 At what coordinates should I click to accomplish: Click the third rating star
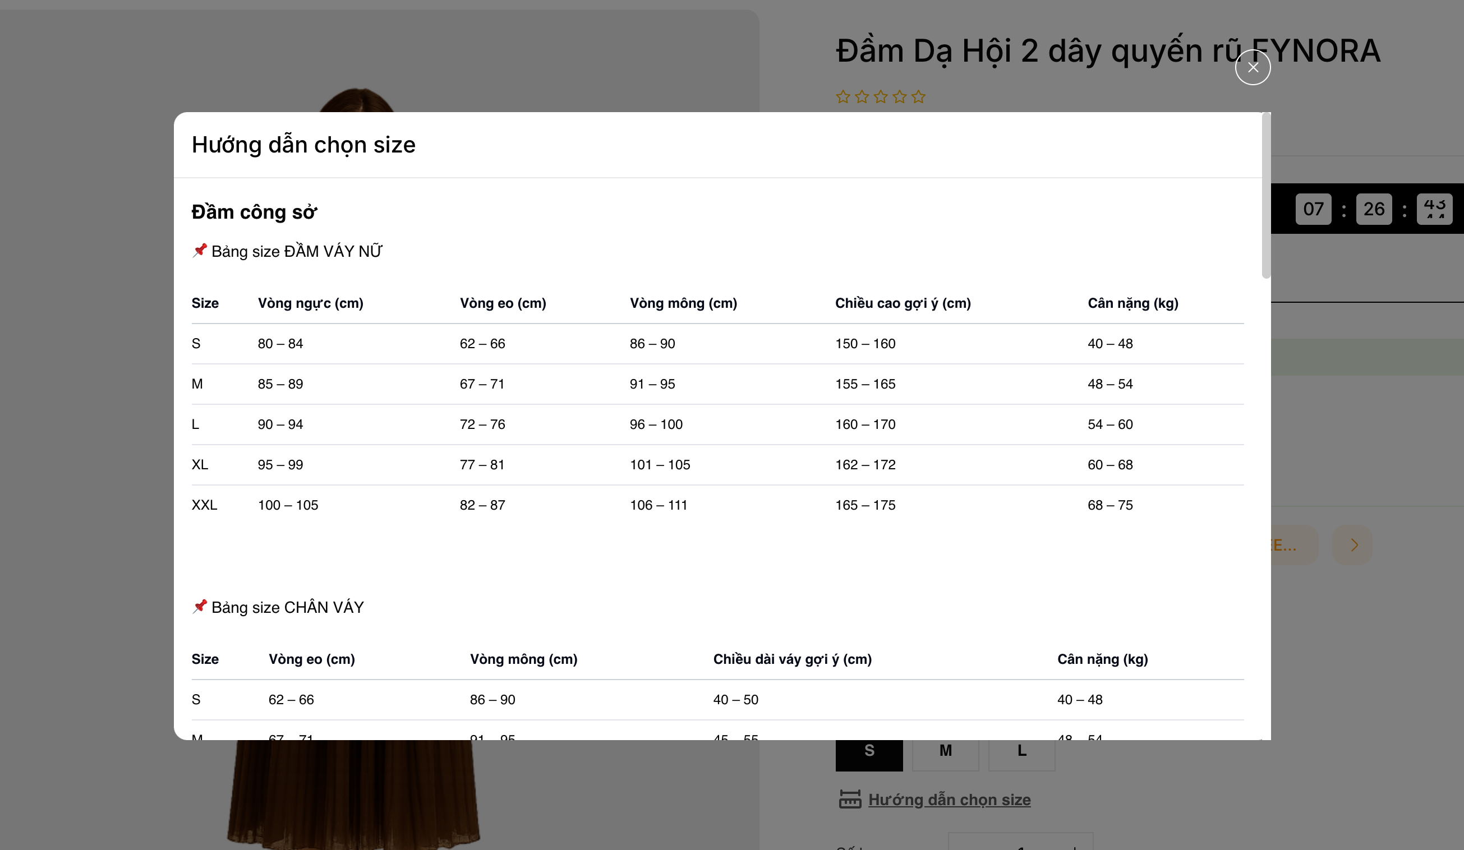click(x=881, y=97)
